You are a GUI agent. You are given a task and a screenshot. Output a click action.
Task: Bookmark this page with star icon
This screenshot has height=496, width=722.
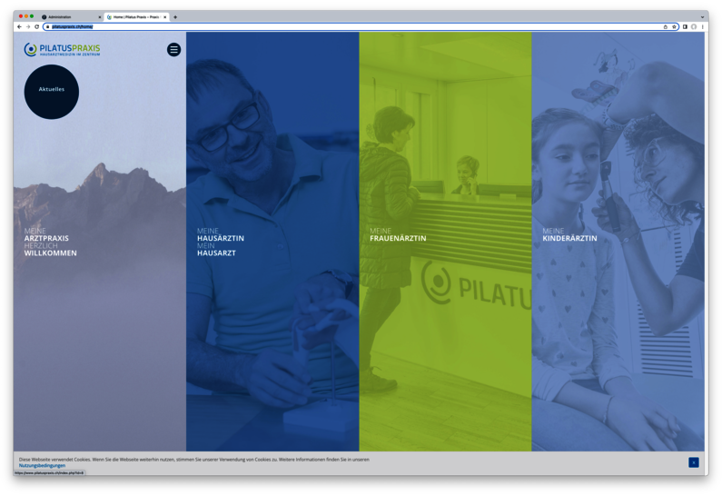click(674, 27)
